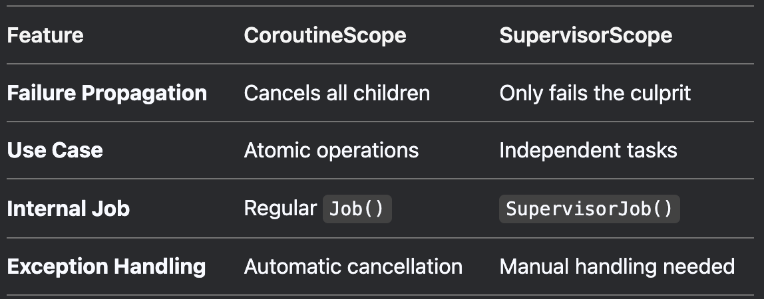Select the word 'Regular' before Job()
The width and height of the screenshot is (764, 299).
click(280, 209)
